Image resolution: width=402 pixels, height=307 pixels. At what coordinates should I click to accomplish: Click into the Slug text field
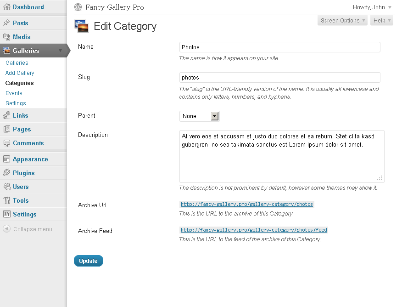[280, 77]
